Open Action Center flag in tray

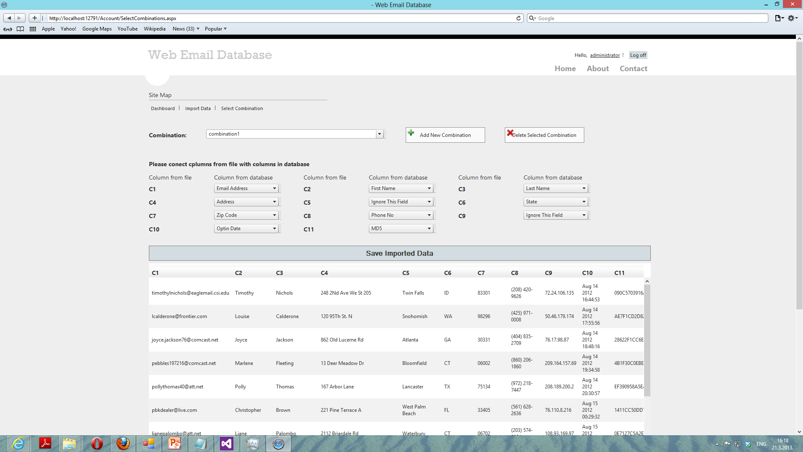click(727, 444)
